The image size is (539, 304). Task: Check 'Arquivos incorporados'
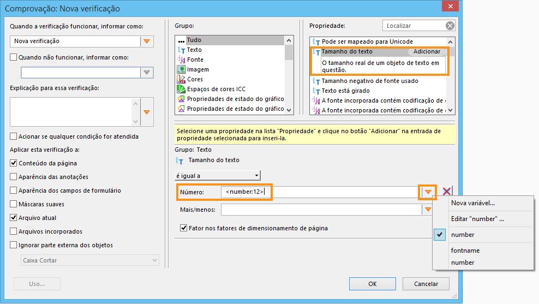point(14,231)
